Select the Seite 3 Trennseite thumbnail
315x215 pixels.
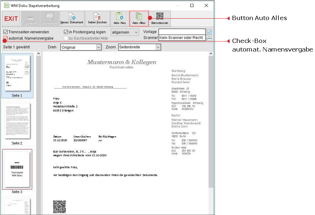point(17,170)
